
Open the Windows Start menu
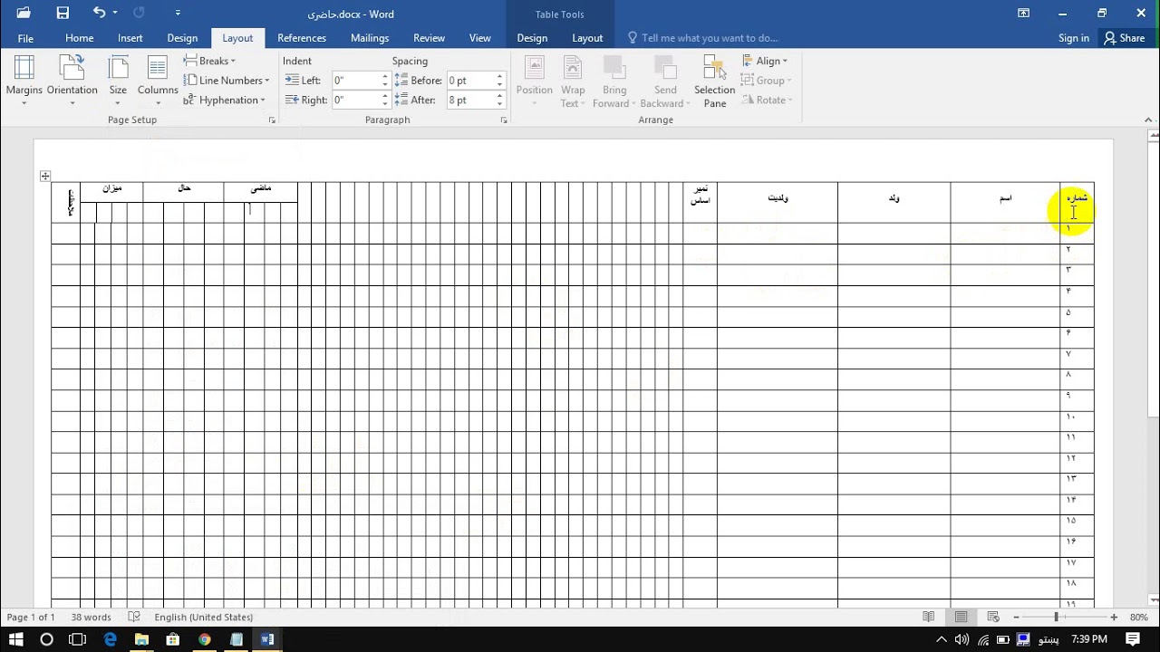(16, 639)
